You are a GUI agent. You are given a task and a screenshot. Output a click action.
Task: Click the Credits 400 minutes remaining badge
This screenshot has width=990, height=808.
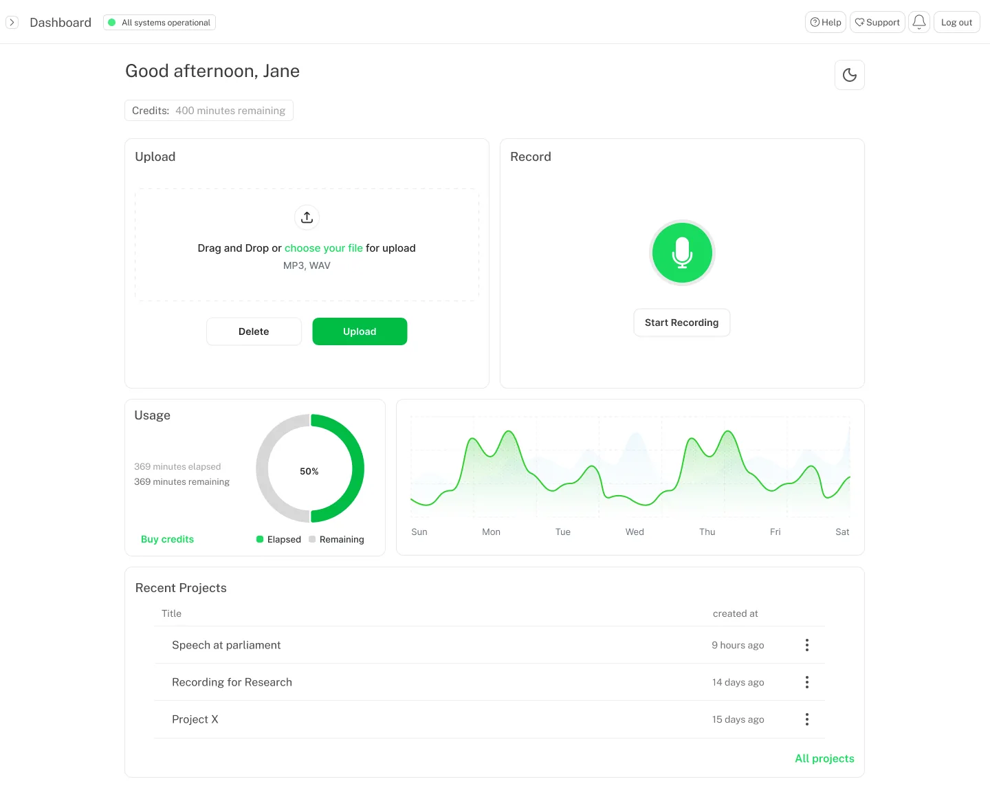(209, 111)
